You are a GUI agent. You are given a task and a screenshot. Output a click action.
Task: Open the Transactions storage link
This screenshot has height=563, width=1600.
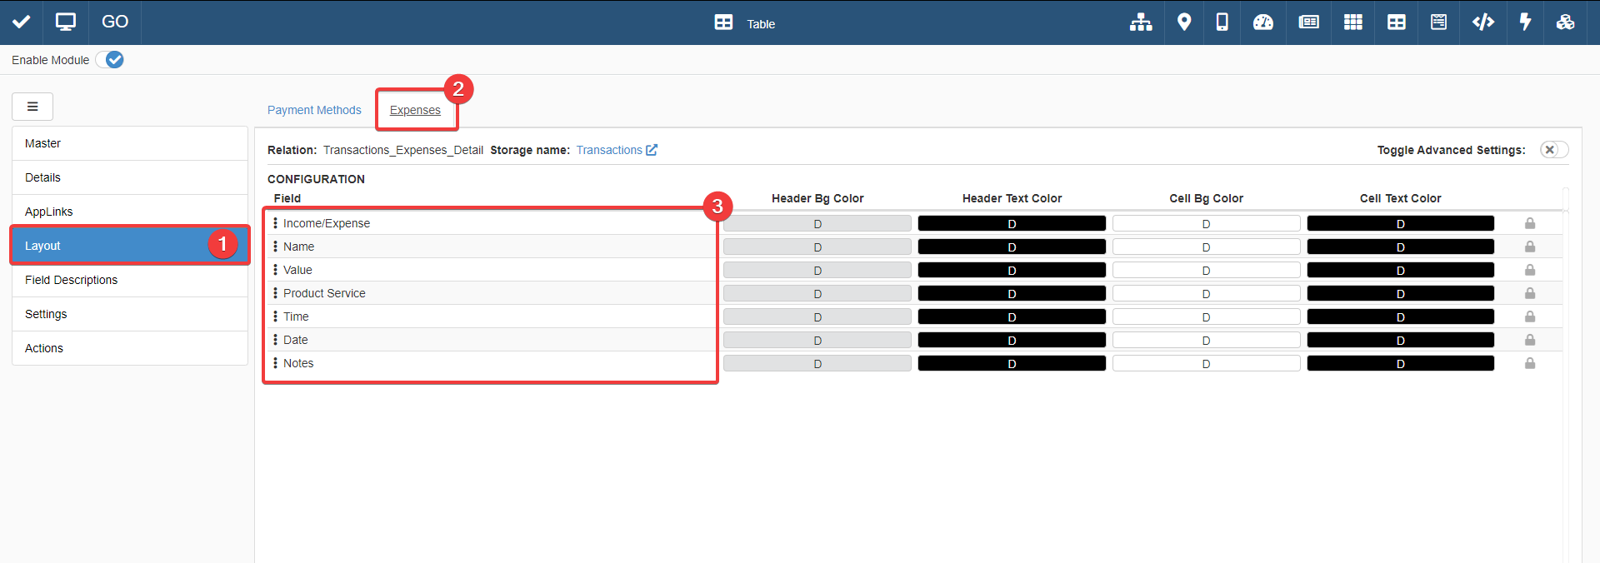(616, 150)
